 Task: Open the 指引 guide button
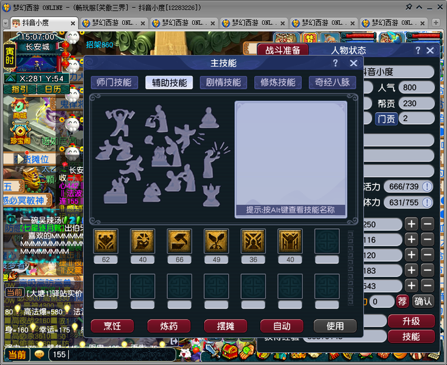coord(19,89)
